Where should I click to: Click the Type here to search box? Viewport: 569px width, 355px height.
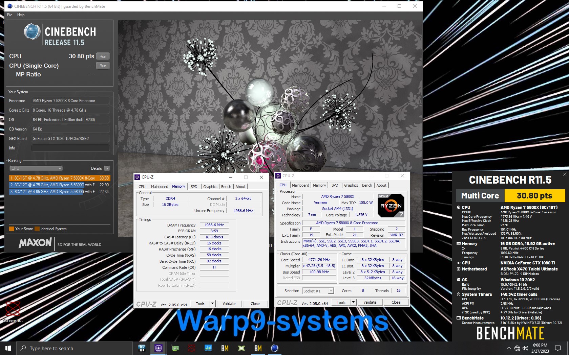click(x=74, y=348)
